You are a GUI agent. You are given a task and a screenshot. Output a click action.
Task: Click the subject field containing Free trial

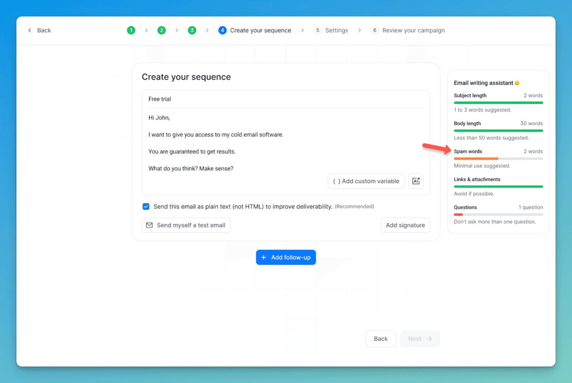286,99
